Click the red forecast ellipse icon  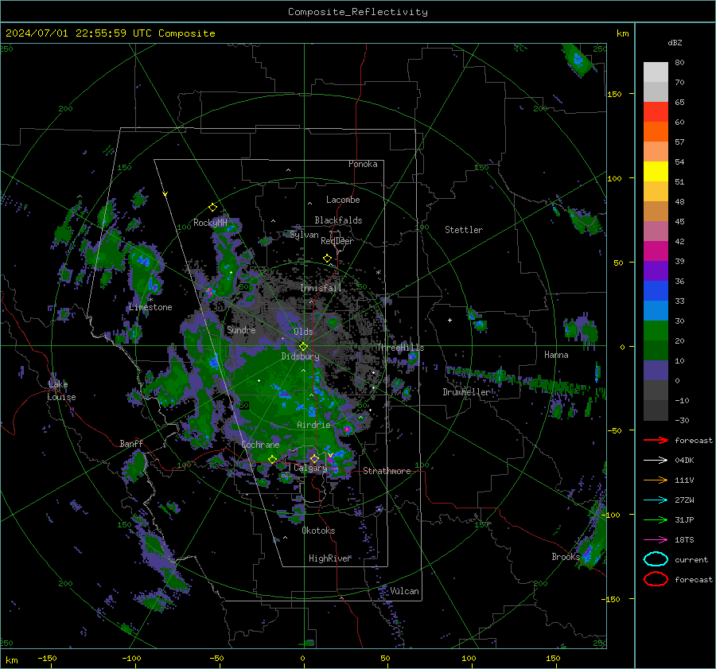coord(656,579)
